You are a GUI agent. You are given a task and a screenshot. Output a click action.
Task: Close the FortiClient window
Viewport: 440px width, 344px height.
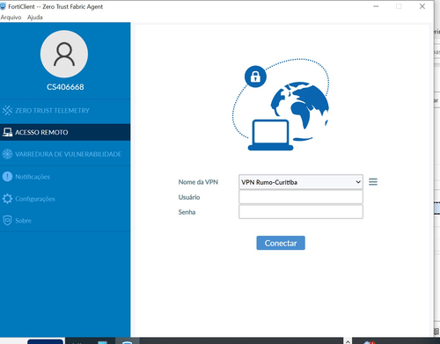click(422, 6)
